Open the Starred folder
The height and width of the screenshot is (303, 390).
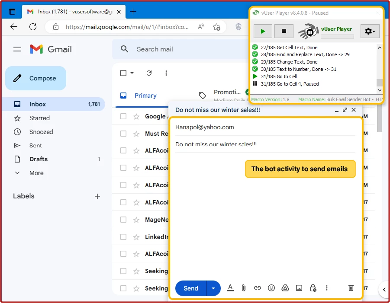(39, 118)
